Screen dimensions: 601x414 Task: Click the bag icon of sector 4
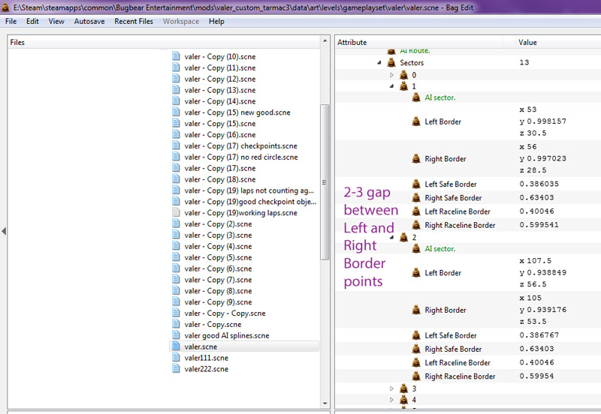click(x=403, y=400)
